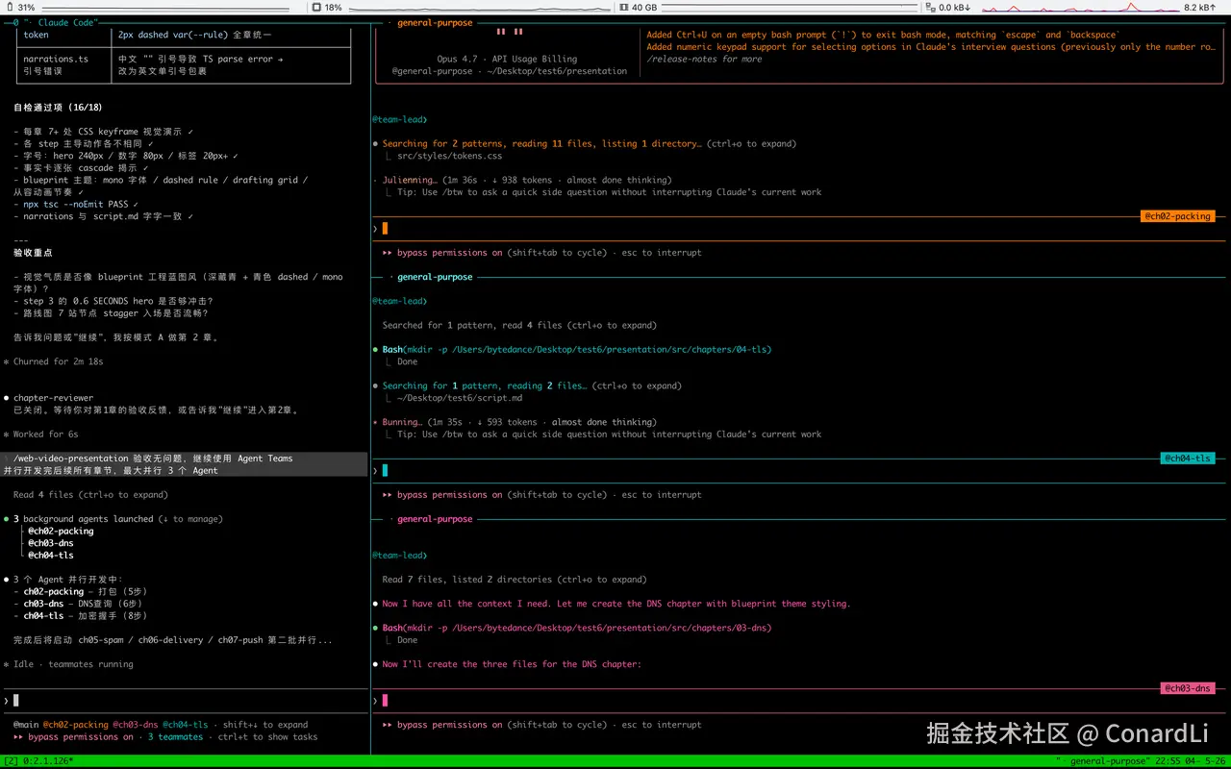This screenshot has height=769, width=1231.
Task: Click tmux window entry "0:2.1.126*" in status bar
Action: (x=47, y=761)
